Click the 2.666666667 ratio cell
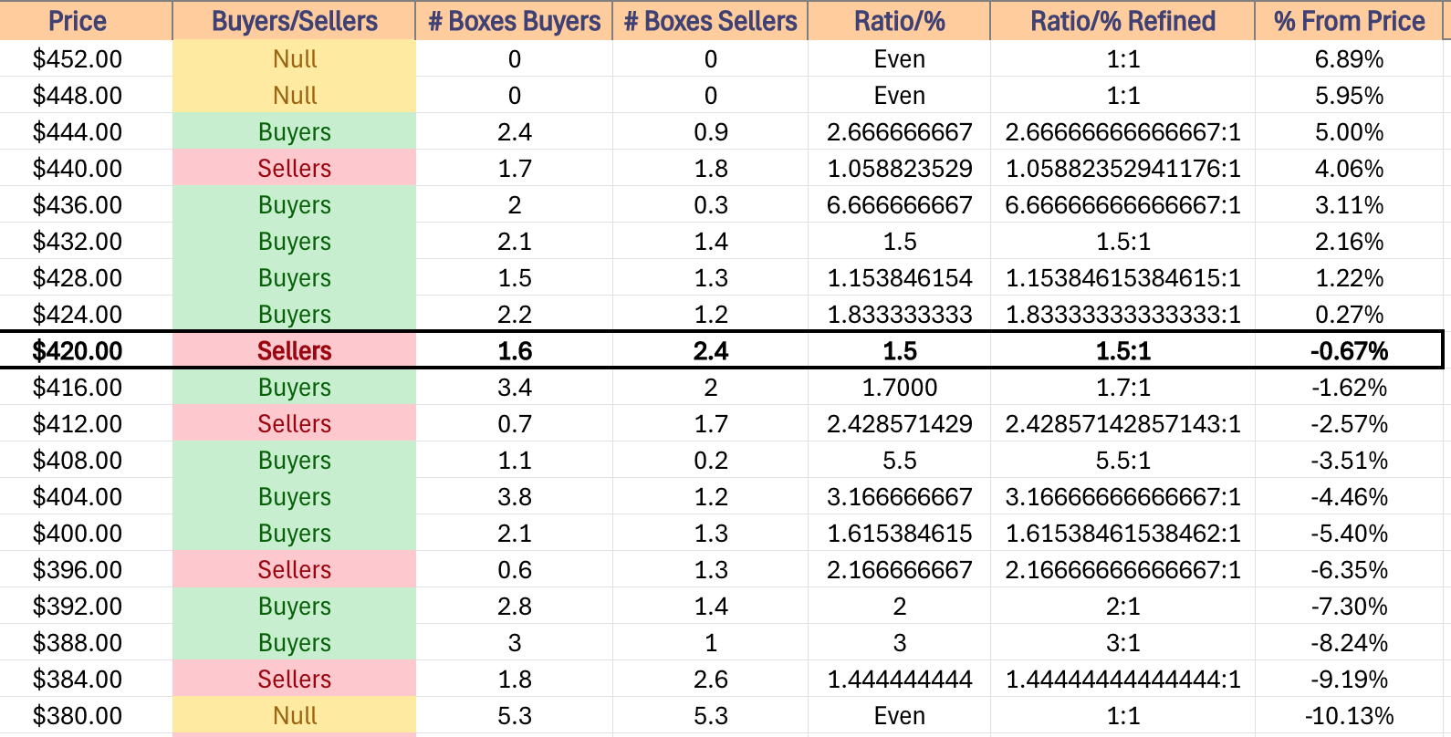The width and height of the screenshot is (1451, 737). [899, 132]
